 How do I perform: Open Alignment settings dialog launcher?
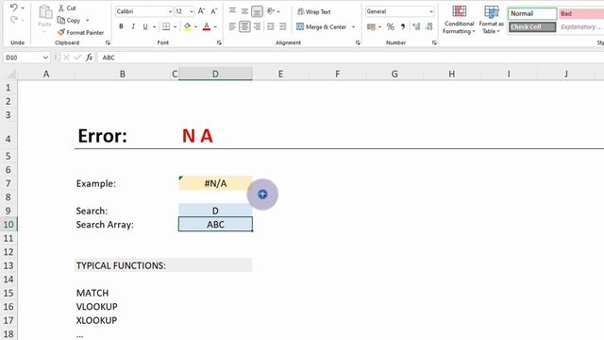click(358, 42)
